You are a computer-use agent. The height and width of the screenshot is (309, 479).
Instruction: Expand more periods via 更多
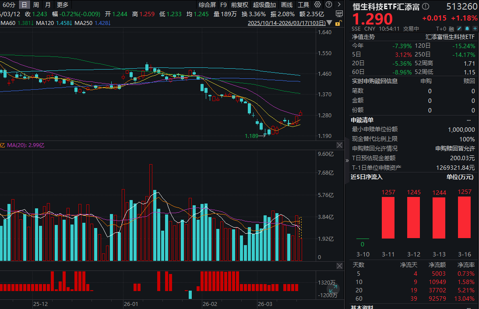pos(63,5)
